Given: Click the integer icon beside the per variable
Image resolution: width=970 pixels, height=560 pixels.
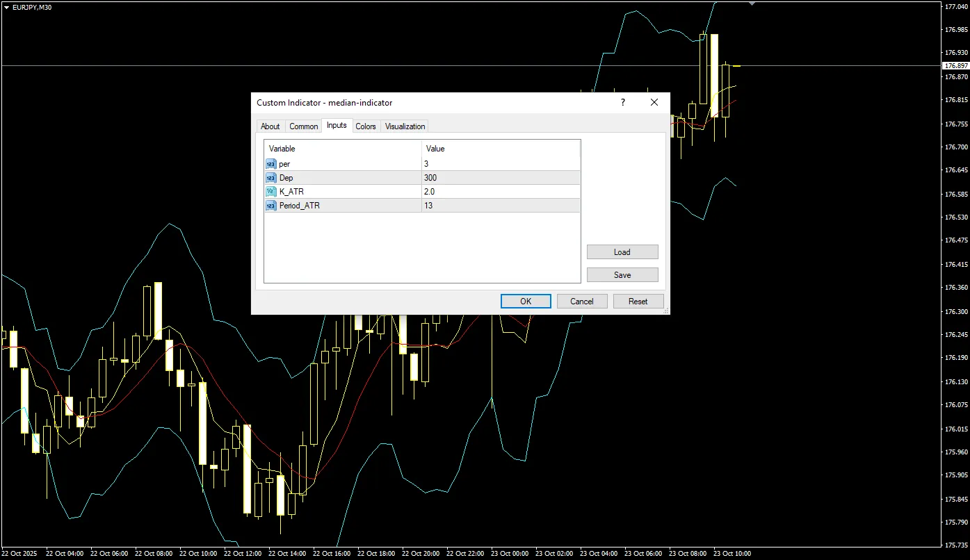Looking at the screenshot, I should pos(270,164).
